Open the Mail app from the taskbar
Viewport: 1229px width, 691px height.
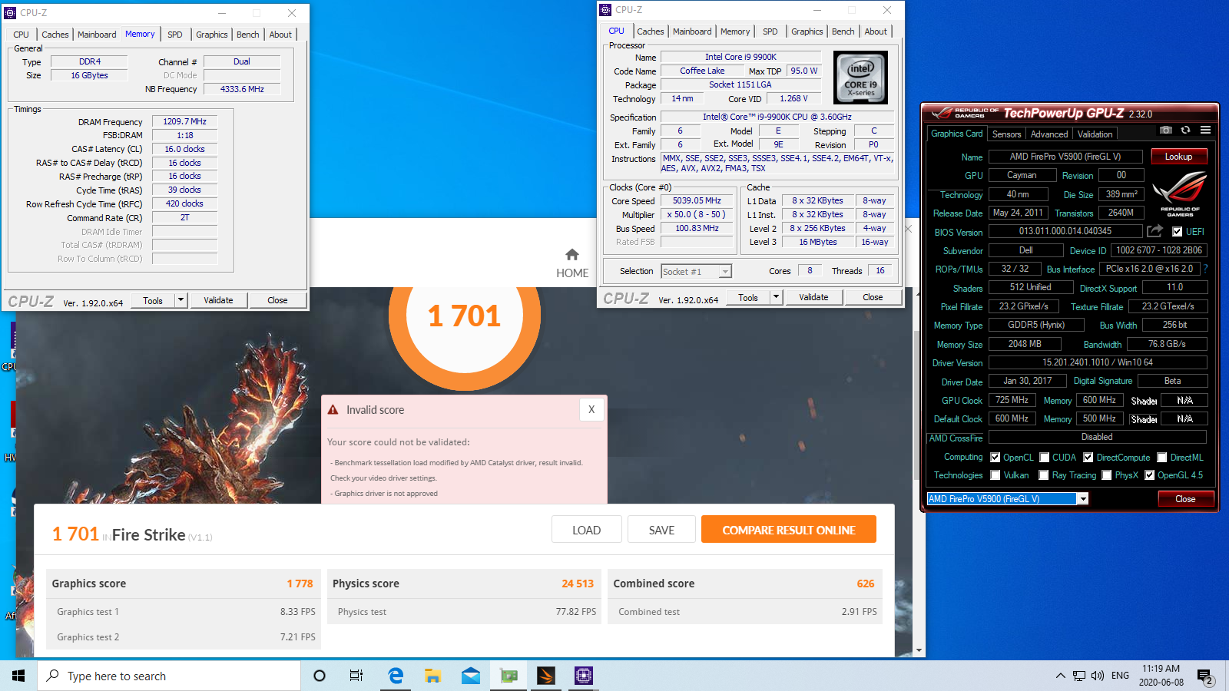coord(470,676)
